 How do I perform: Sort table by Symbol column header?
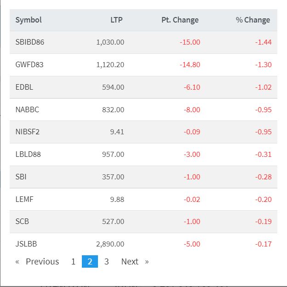coord(29,20)
